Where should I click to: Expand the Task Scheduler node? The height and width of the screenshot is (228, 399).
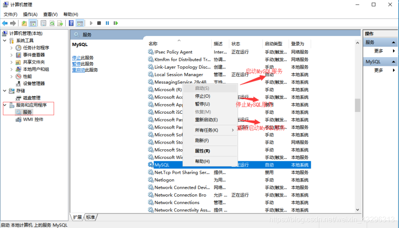point(12,48)
